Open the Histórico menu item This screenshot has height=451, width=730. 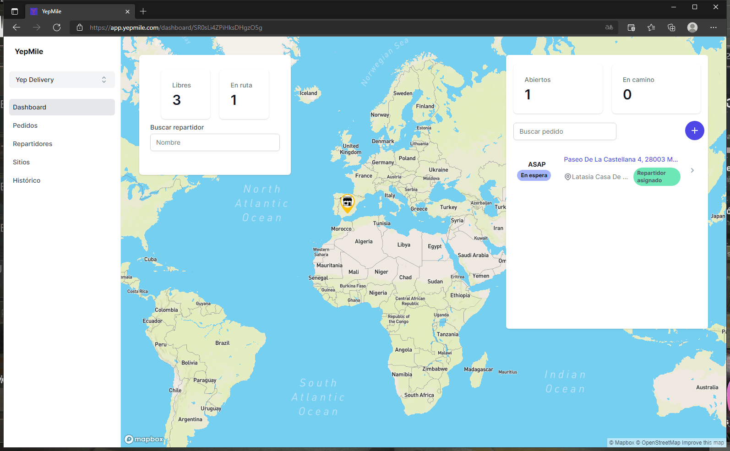(x=27, y=180)
